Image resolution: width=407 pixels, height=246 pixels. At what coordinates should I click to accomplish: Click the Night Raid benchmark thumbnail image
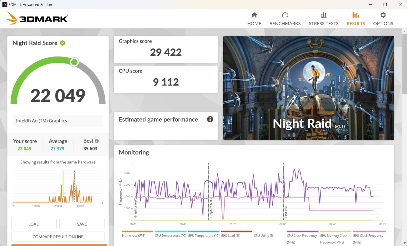click(309, 88)
